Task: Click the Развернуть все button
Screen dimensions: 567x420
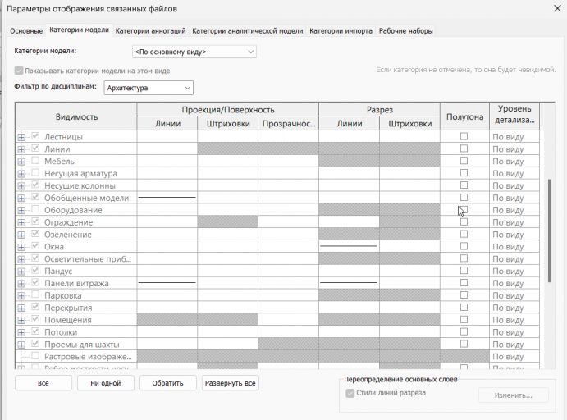Action: (231, 383)
